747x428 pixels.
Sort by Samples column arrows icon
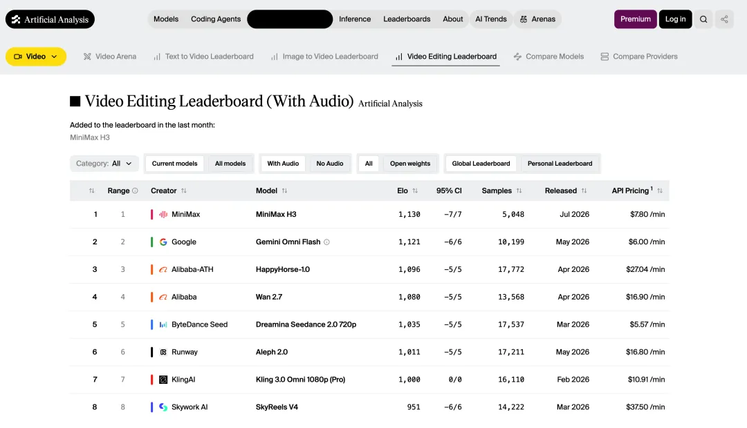click(x=519, y=191)
